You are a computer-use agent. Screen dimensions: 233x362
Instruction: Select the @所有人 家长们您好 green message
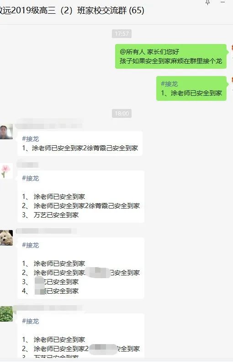pos(171,56)
